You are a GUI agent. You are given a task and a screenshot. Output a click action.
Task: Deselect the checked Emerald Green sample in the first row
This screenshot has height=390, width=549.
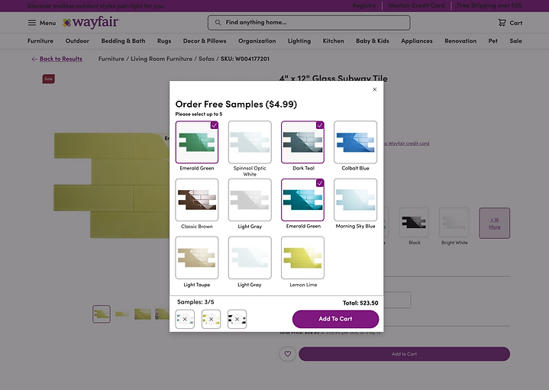197,142
